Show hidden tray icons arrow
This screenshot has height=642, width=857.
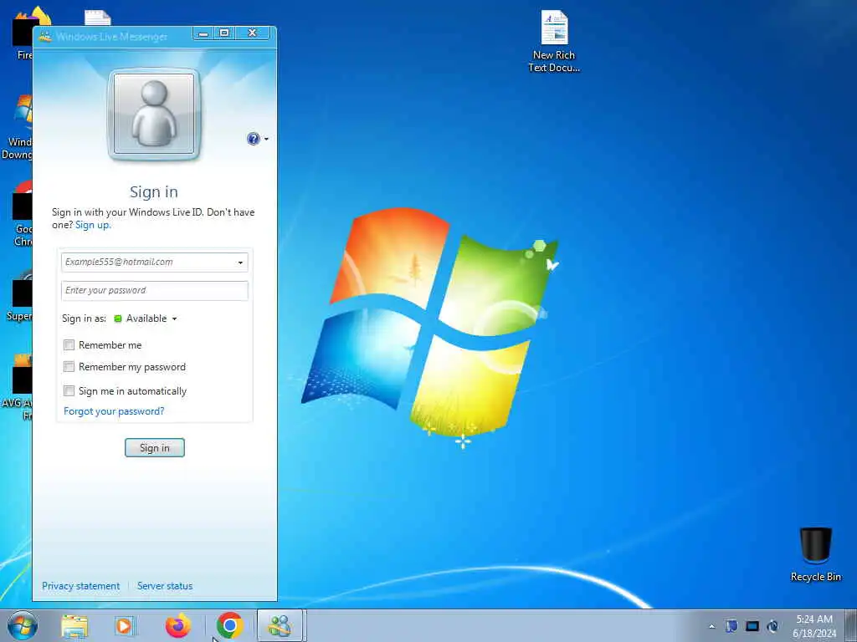click(x=711, y=626)
